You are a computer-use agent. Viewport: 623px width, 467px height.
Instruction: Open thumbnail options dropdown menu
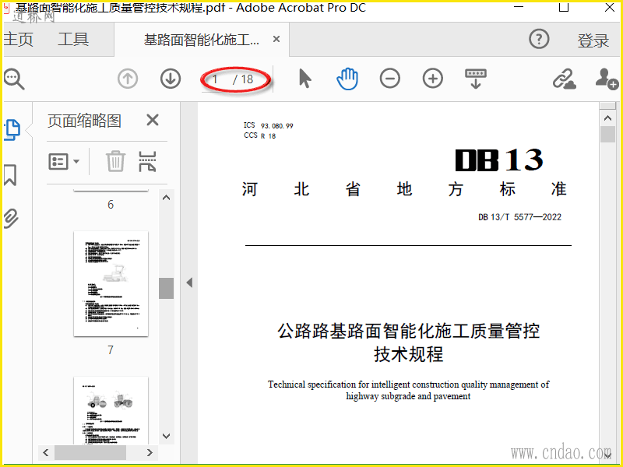[64, 162]
